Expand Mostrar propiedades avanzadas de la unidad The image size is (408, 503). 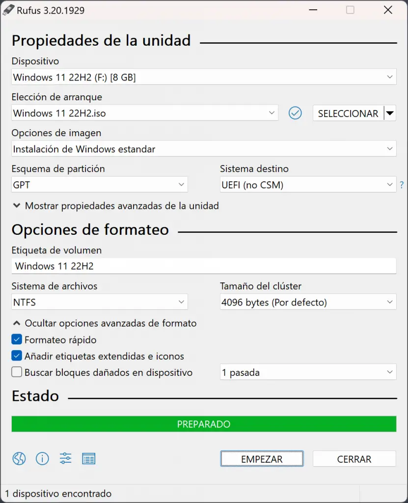(115, 206)
